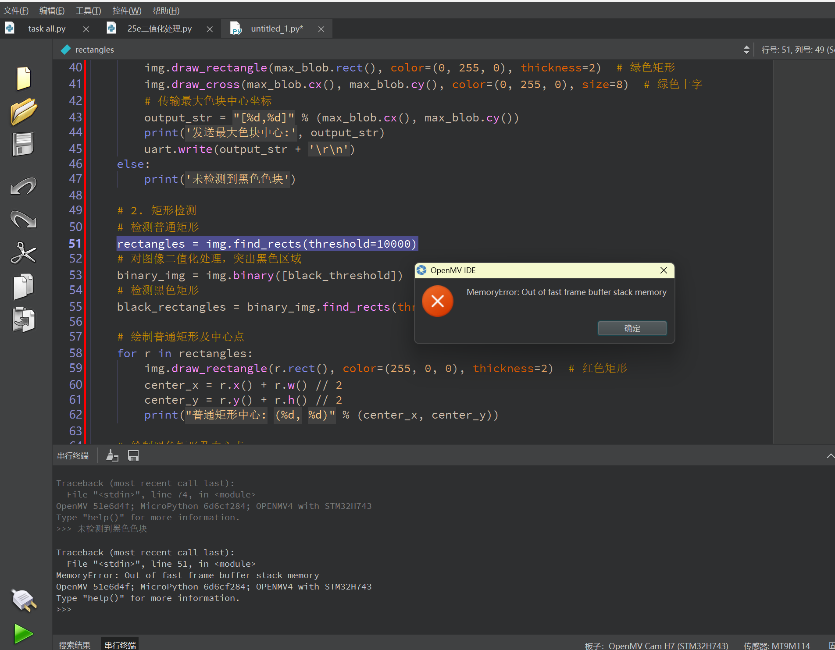
Task: Click line number 51 in gutter
Action: pos(75,243)
